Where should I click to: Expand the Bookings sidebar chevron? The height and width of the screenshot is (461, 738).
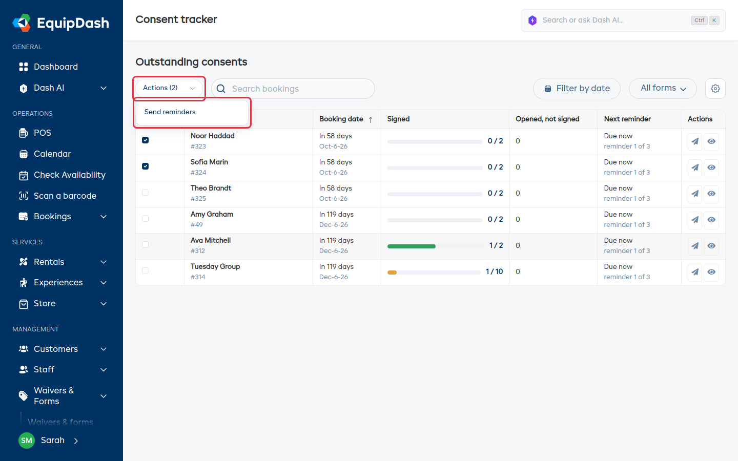click(x=104, y=217)
